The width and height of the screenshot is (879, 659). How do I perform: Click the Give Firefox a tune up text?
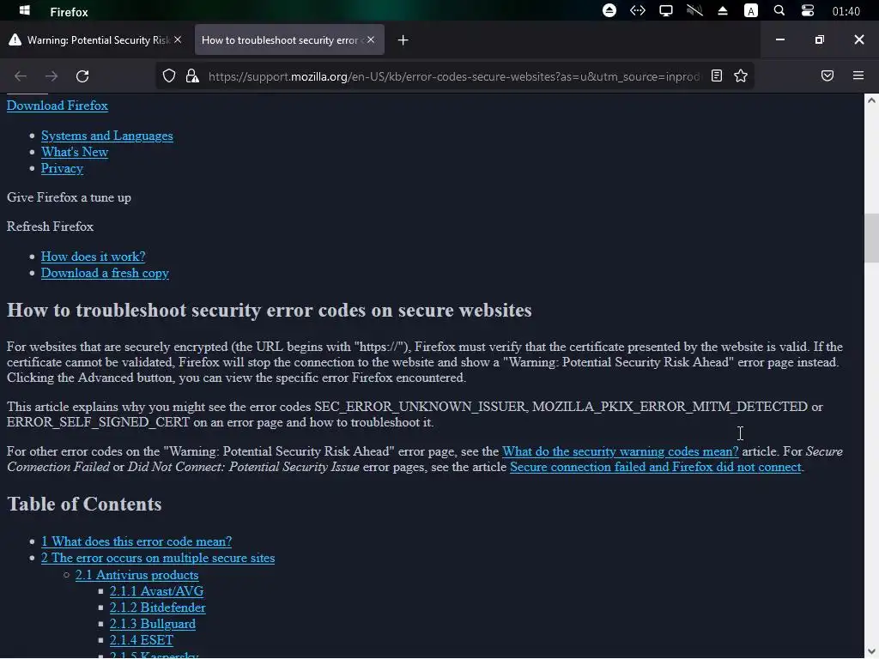[69, 197]
